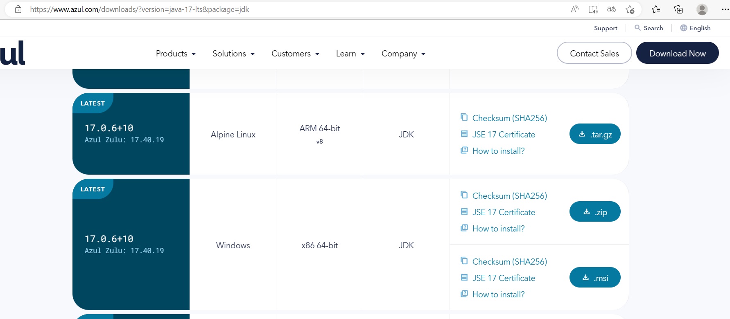Open the Support link

606,28
